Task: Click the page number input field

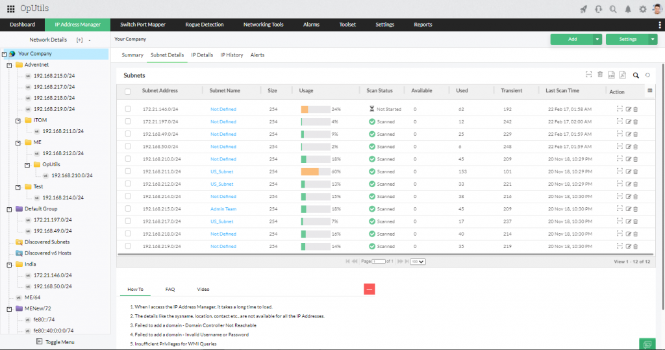Action: 378,262
